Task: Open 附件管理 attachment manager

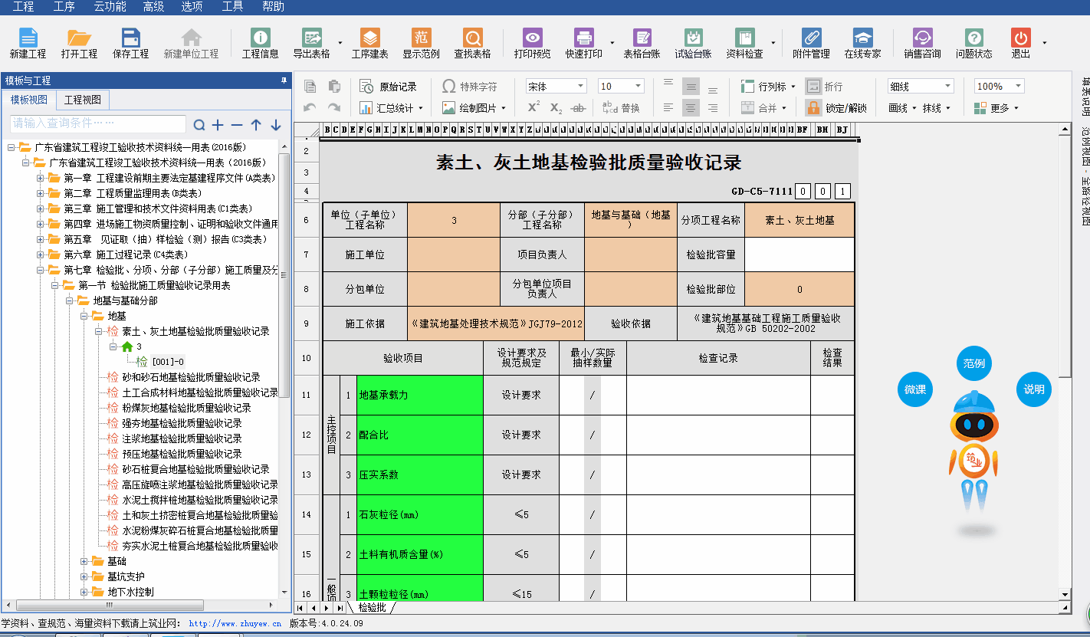Action: [x=811, y=43]
